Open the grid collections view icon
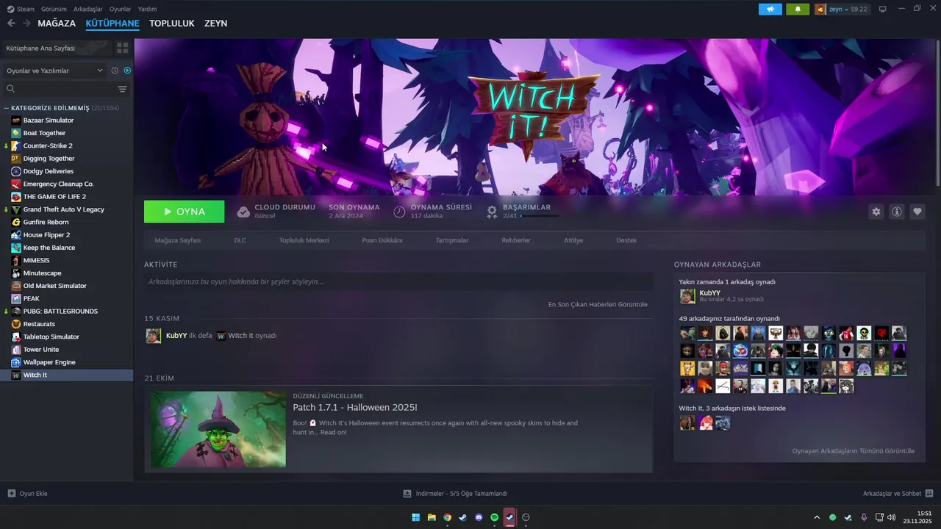941x529 pixels. coord(122,48)
